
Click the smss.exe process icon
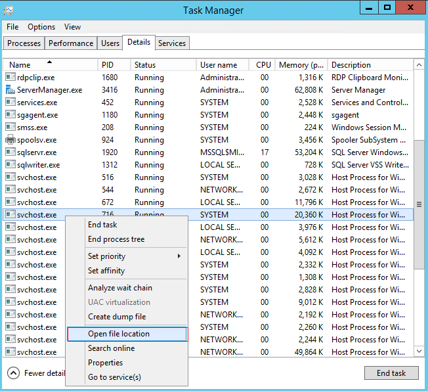point(10,127)
